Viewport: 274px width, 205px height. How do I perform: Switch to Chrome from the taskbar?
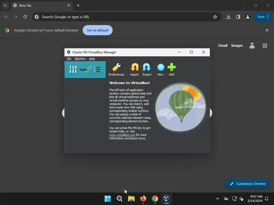click(x=155, y=199)
